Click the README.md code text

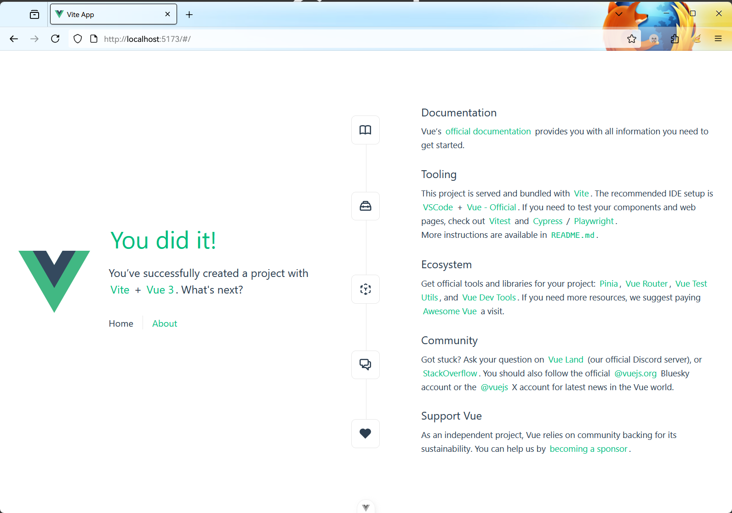coord(573,235)
